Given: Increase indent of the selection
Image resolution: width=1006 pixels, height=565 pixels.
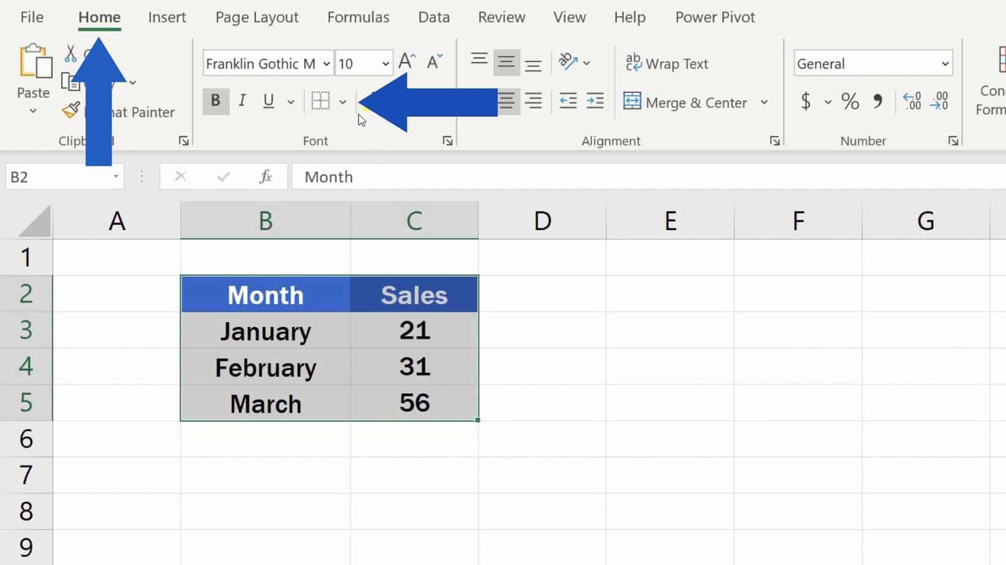Looking at the screenshot, I should (x=595, y=102).
